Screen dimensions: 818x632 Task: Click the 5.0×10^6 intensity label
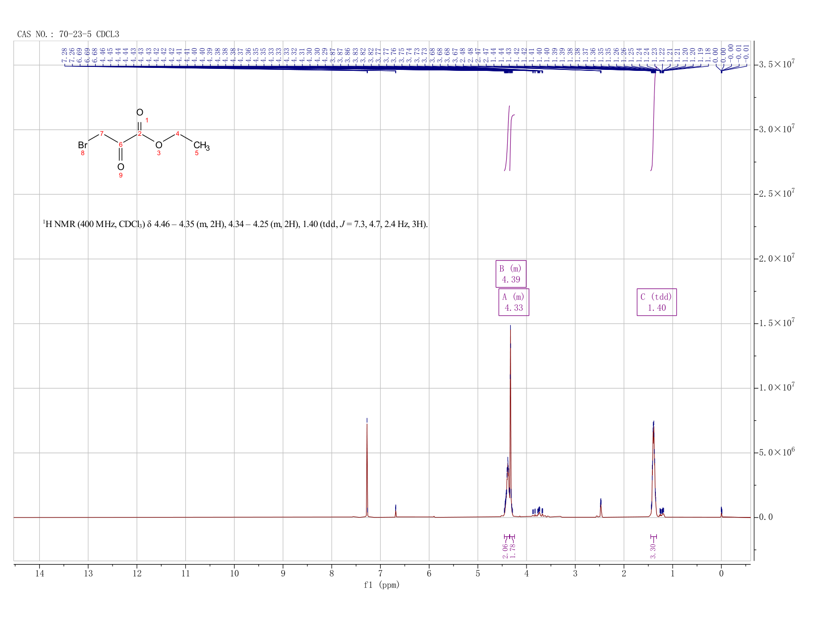pos(777,453)
